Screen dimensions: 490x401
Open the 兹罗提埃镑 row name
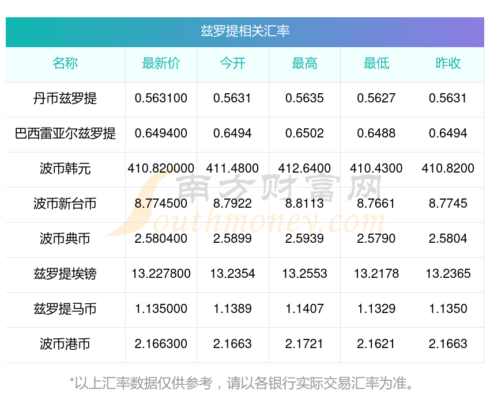click(65, 274)
